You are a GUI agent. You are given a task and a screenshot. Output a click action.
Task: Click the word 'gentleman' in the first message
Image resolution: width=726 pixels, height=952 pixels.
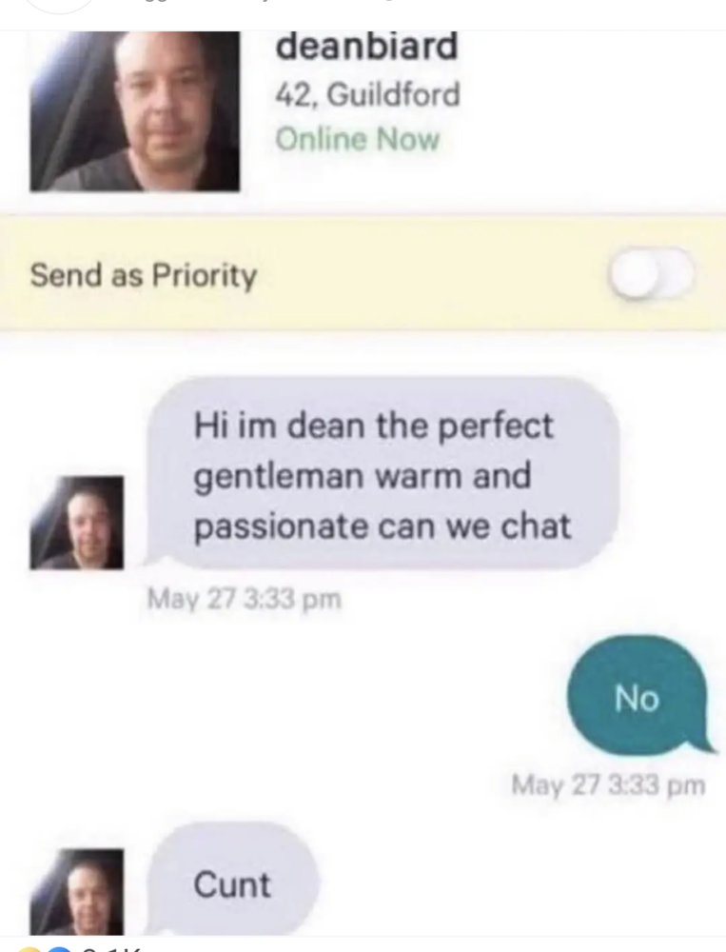278,475
